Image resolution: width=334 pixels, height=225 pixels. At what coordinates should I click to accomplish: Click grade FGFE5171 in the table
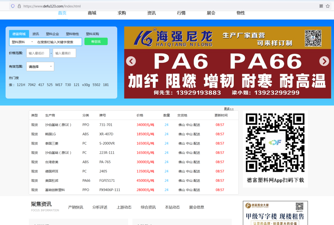point(107,180)
